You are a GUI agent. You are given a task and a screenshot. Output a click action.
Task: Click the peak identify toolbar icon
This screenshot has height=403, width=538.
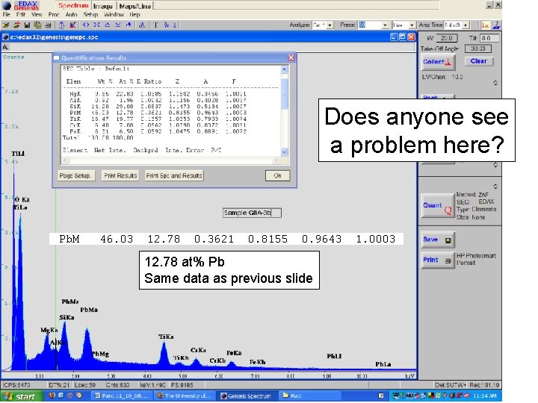coord(142,25)
